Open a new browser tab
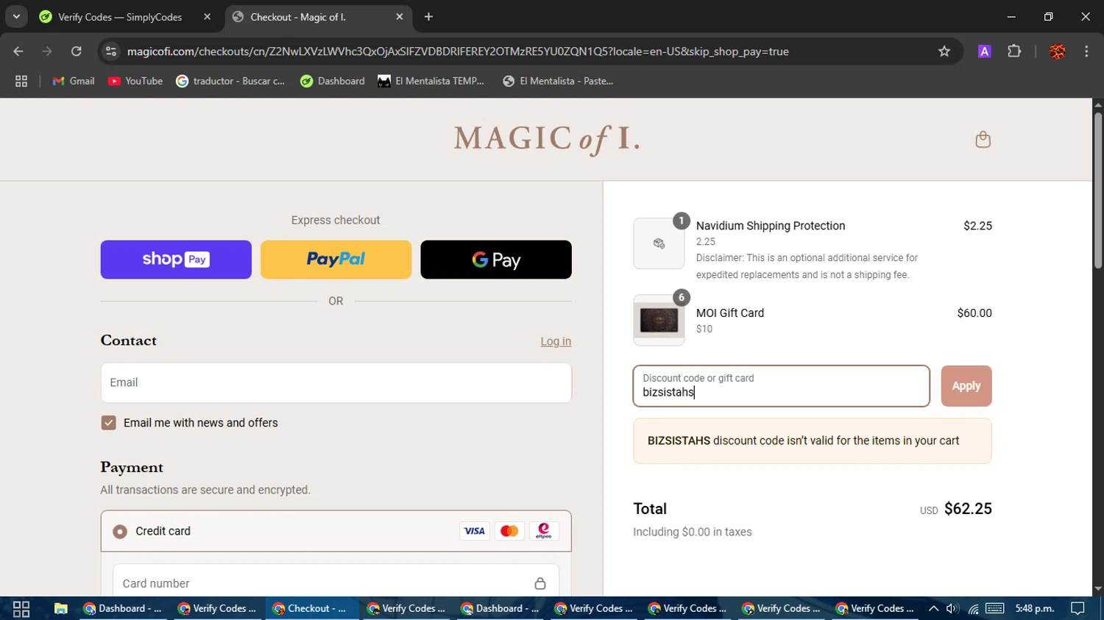This screenshot has width=1104, height=620. [x=428, y=17]
